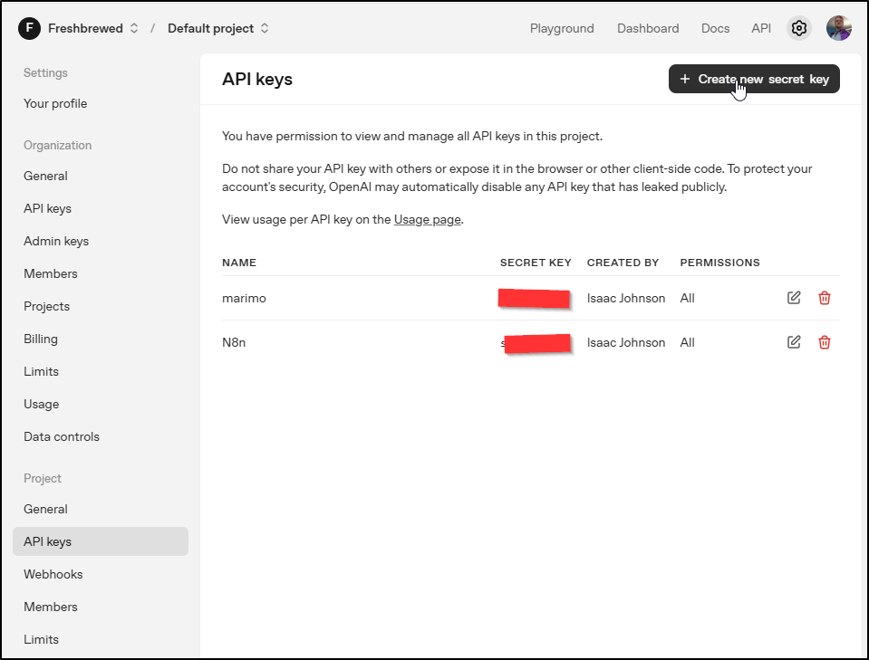The width and height of the screenshot is (869, 660).
Task: View the Usage page from sidebar
Action: point(41,404)
